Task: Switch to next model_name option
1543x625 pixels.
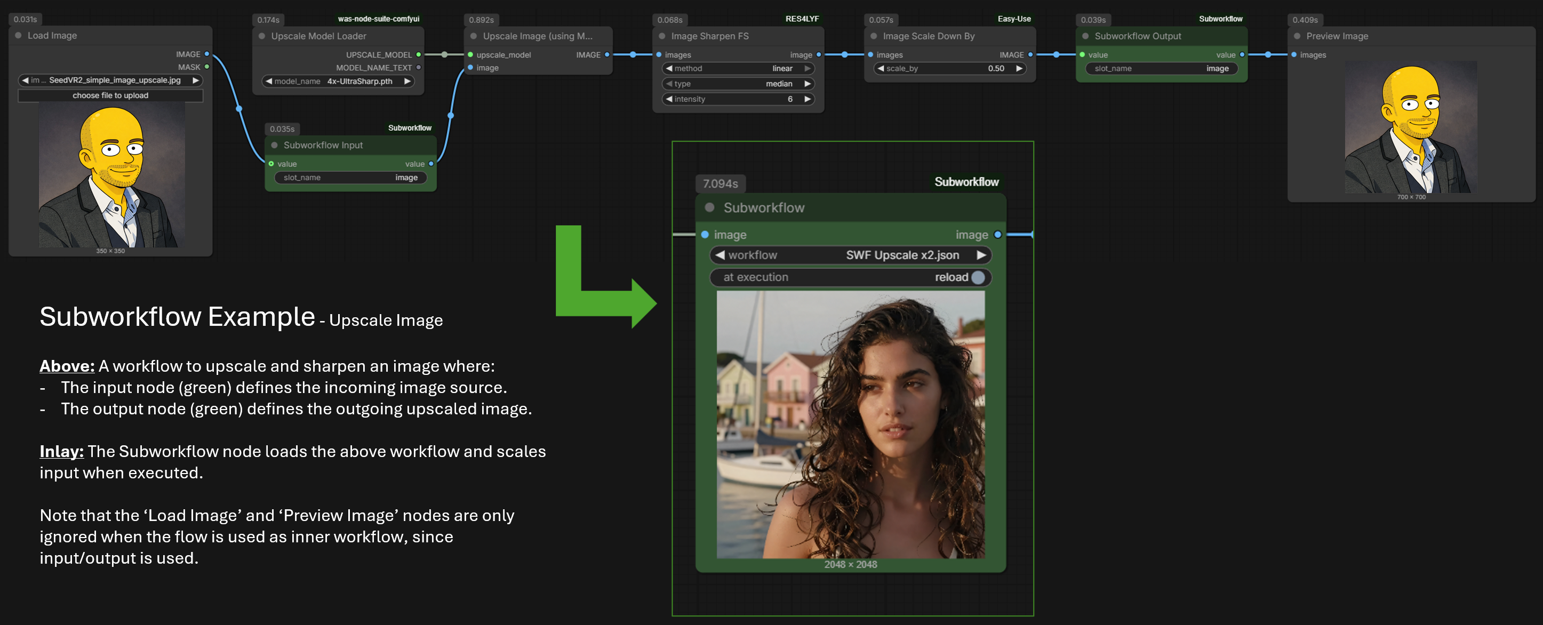Action: pyautogui.click(x=407, y=82)
